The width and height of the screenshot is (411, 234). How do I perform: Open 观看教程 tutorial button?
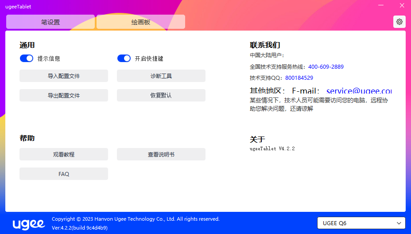click(x=64, y=154)
